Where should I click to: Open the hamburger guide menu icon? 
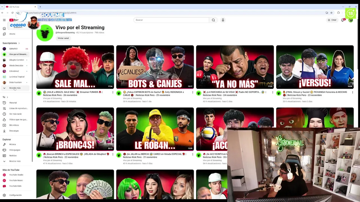point(4,20)
